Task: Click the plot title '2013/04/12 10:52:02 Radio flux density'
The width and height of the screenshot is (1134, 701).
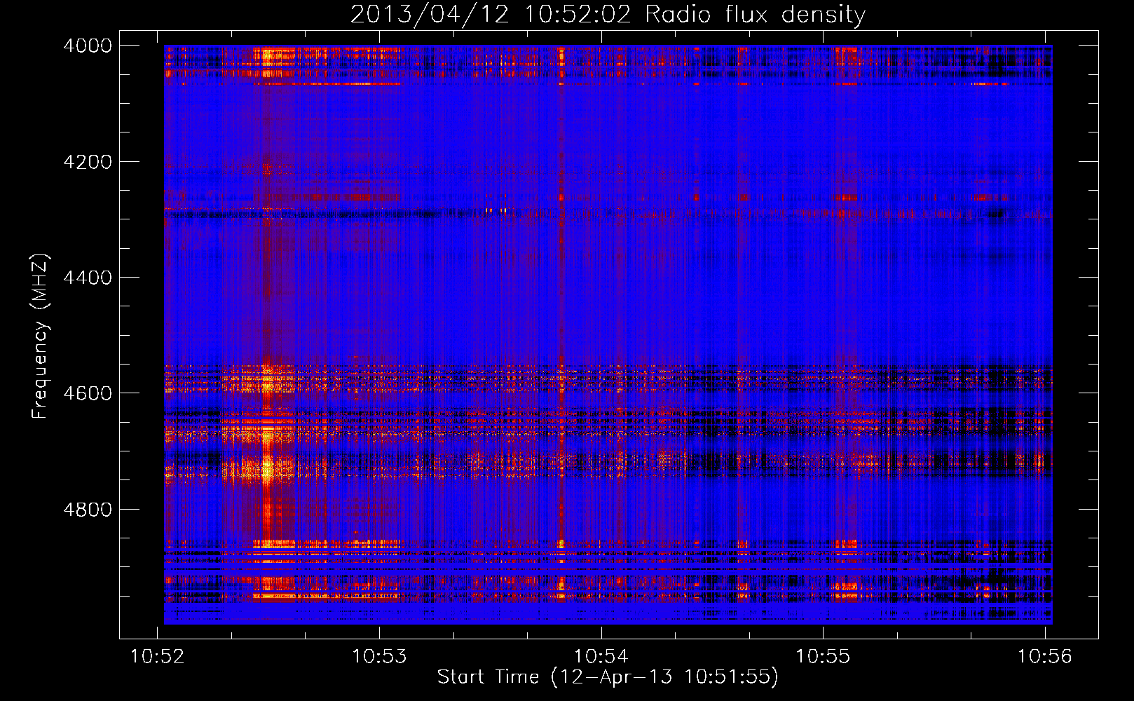Action: click(608, 15)
